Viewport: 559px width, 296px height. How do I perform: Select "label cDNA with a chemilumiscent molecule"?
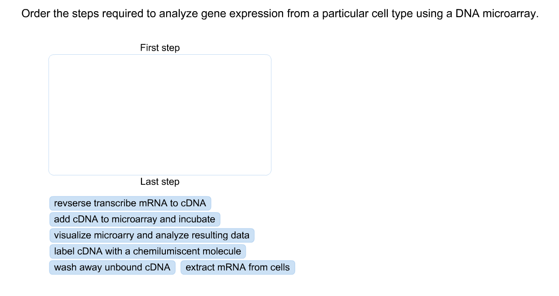pos(147,252)
